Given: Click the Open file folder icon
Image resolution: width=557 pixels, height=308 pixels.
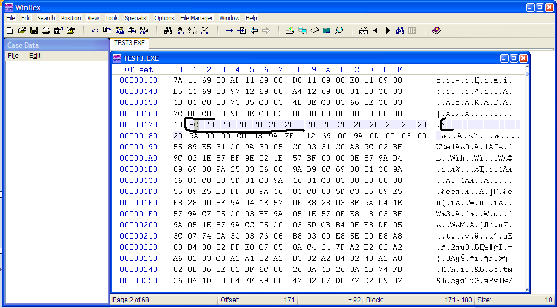Looking at the screenshot, I should coord(22,30).
